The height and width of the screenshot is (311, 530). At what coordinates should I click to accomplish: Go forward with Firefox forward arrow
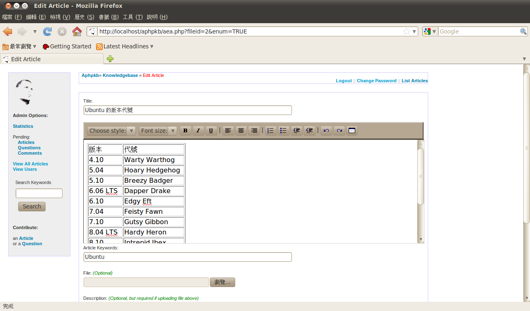[22, 31]
